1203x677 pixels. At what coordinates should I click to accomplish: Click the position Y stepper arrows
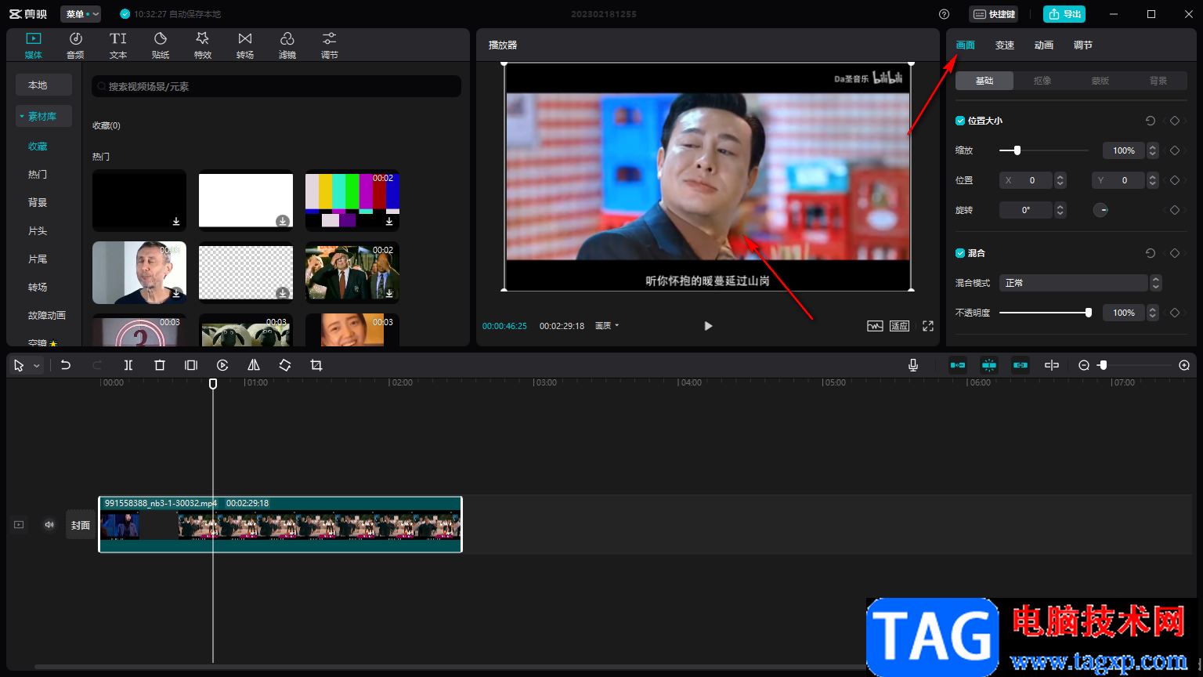coord(1152,180)
